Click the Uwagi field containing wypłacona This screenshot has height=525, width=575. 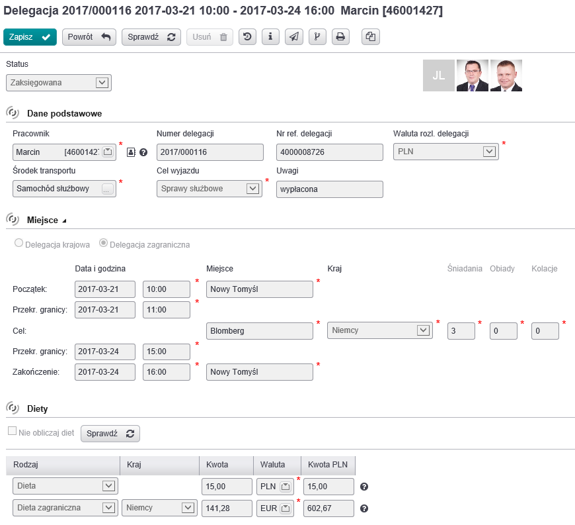pos(329,189)
